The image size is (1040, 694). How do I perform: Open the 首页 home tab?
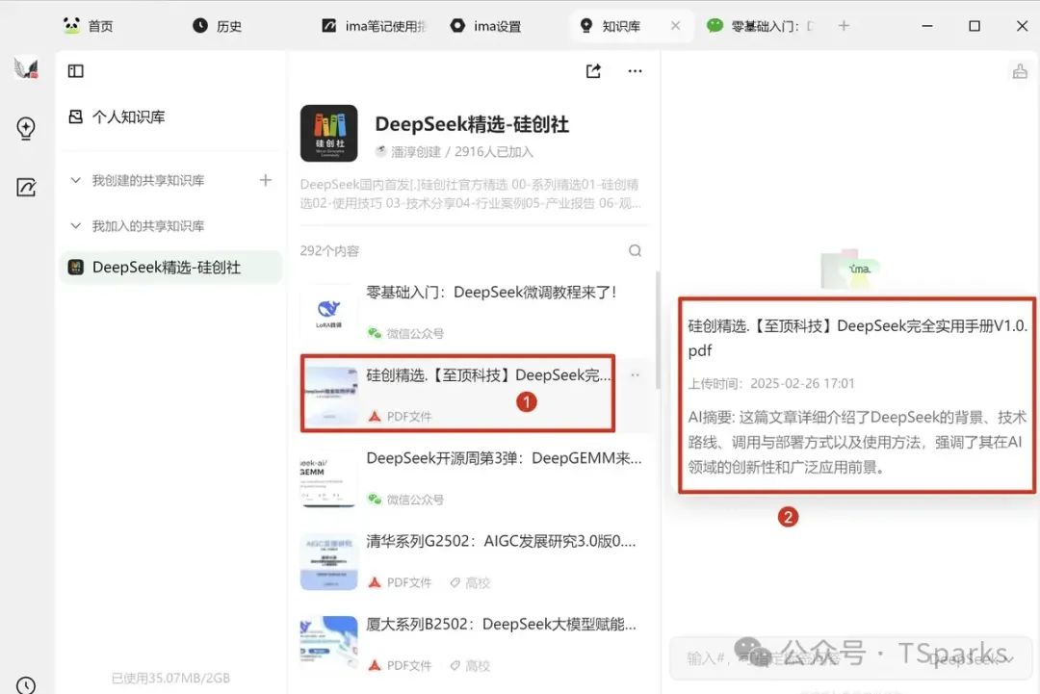[x=89, y=26]
